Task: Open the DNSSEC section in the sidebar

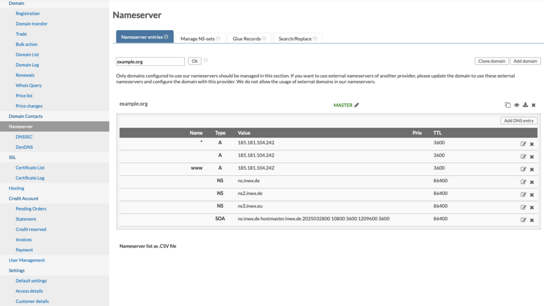Action: 24,137
